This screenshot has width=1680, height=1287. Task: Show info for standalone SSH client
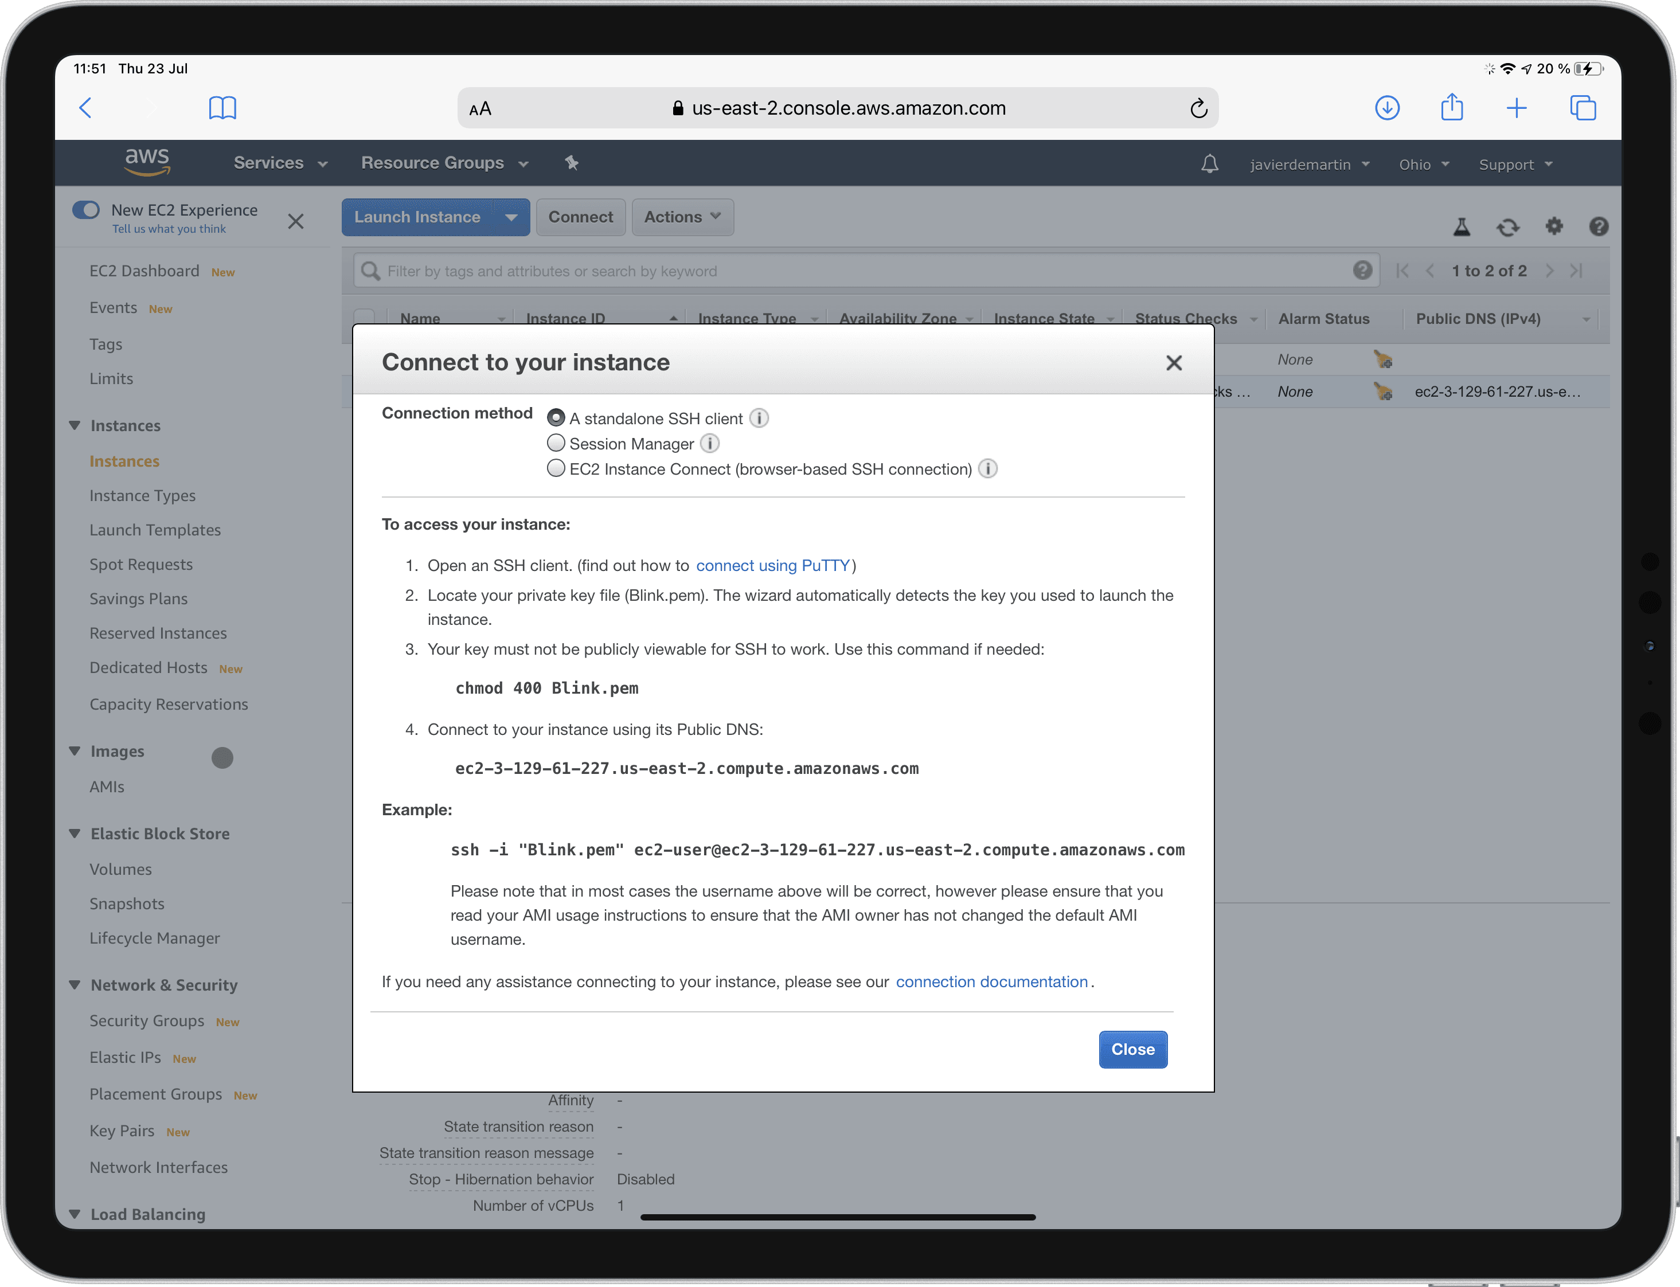tap(759, 418)
